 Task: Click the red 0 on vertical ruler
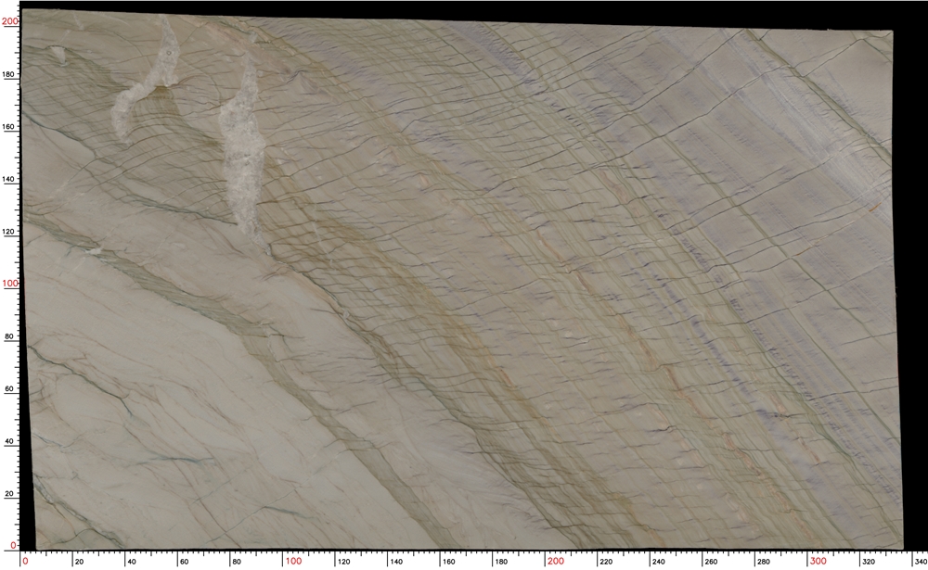[14, 545]
